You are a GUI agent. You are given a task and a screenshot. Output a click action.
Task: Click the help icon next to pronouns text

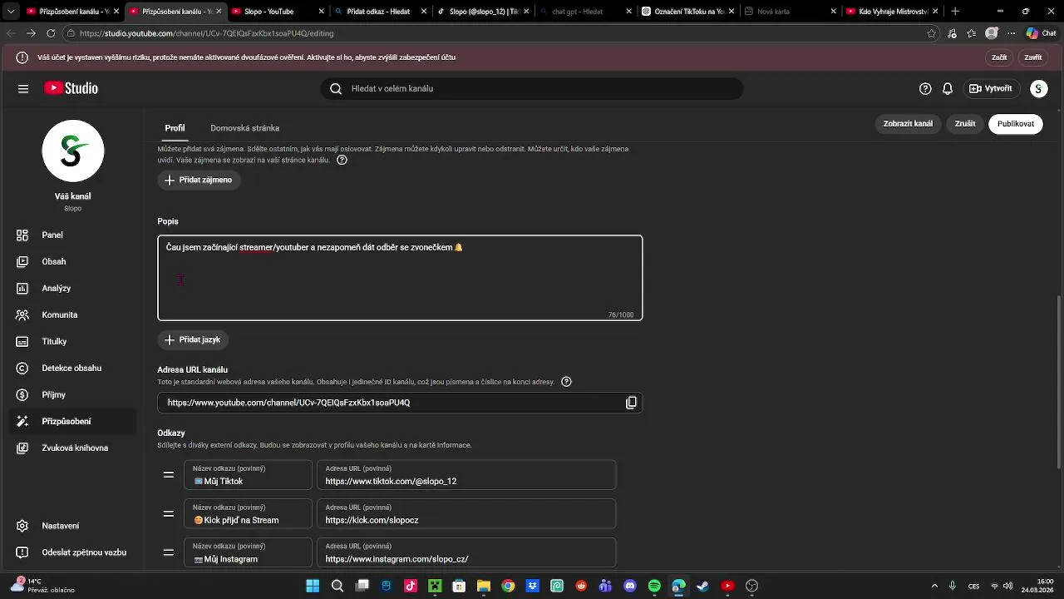coord(342,160)
